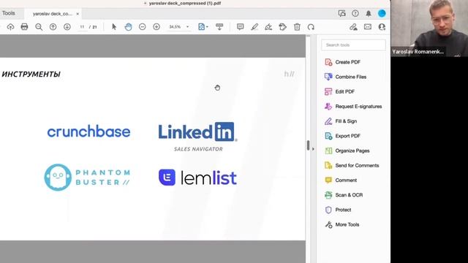Open the Protect tool
The height and width of the screenshot is (263, 468).
(338, 210)
